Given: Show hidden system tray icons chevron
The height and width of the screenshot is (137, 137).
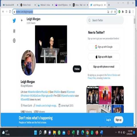Looking at the screenshot, I should 116,132.
